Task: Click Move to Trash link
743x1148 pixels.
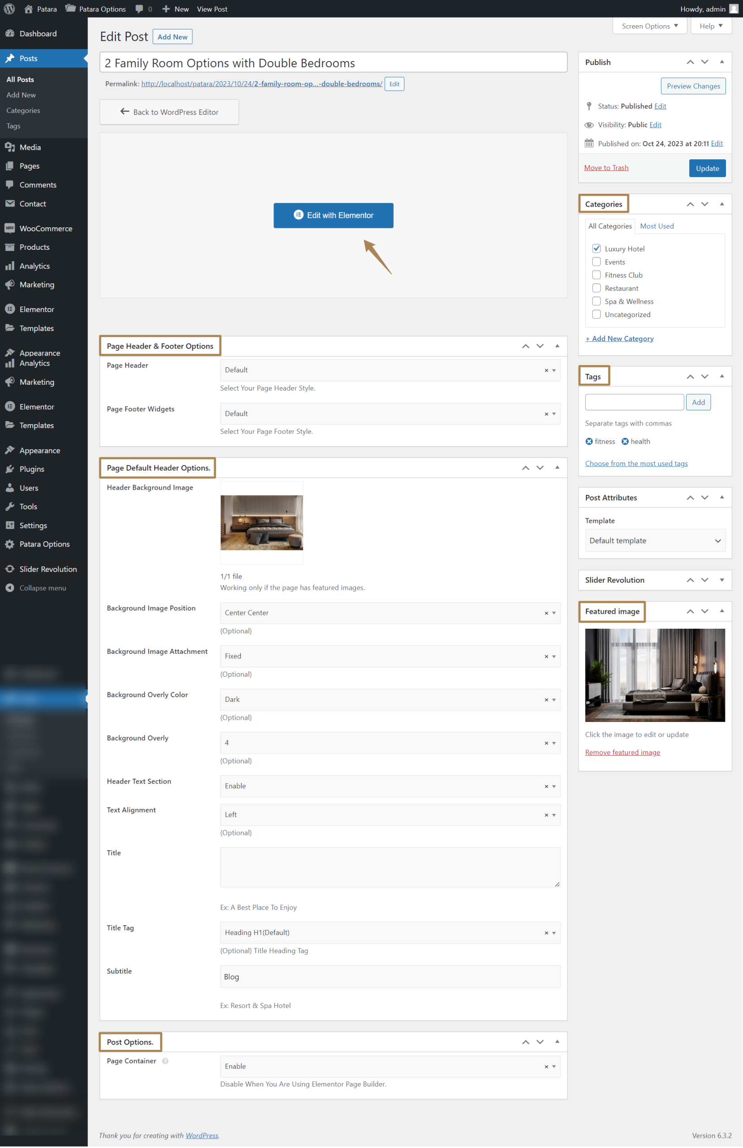Action: click(606, 167)
